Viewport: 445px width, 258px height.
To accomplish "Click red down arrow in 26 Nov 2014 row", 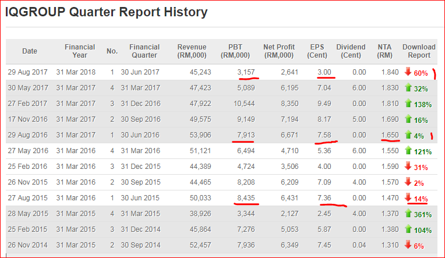I will 408,245.
